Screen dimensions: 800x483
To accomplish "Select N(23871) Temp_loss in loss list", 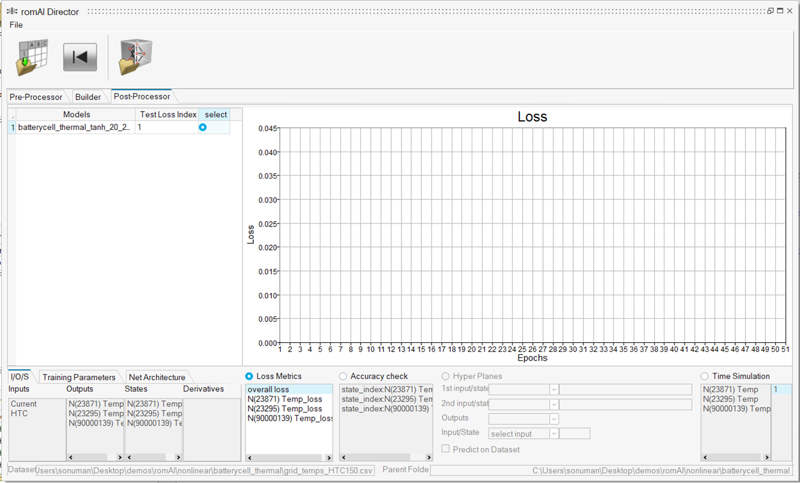I will tap(284, 399).
